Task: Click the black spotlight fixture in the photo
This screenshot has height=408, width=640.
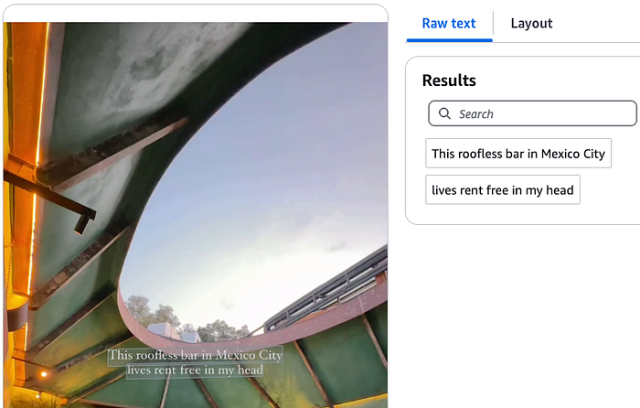Action: click(83, 222)
